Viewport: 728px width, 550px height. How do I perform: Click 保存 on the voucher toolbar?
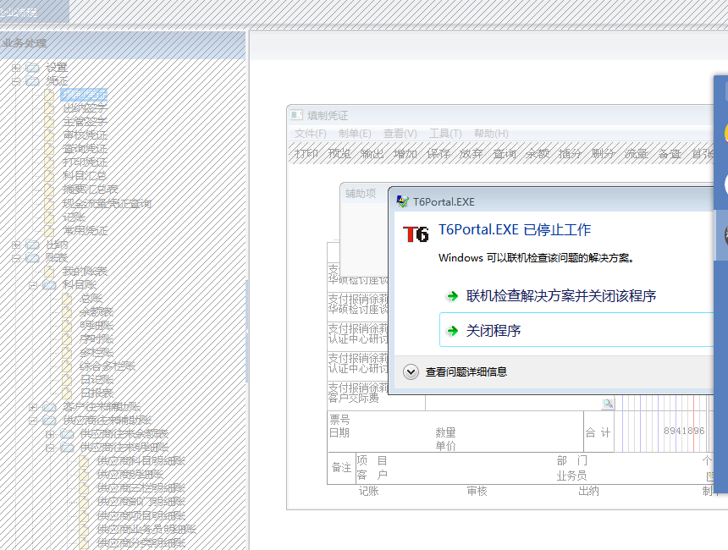tap(438, 153)
